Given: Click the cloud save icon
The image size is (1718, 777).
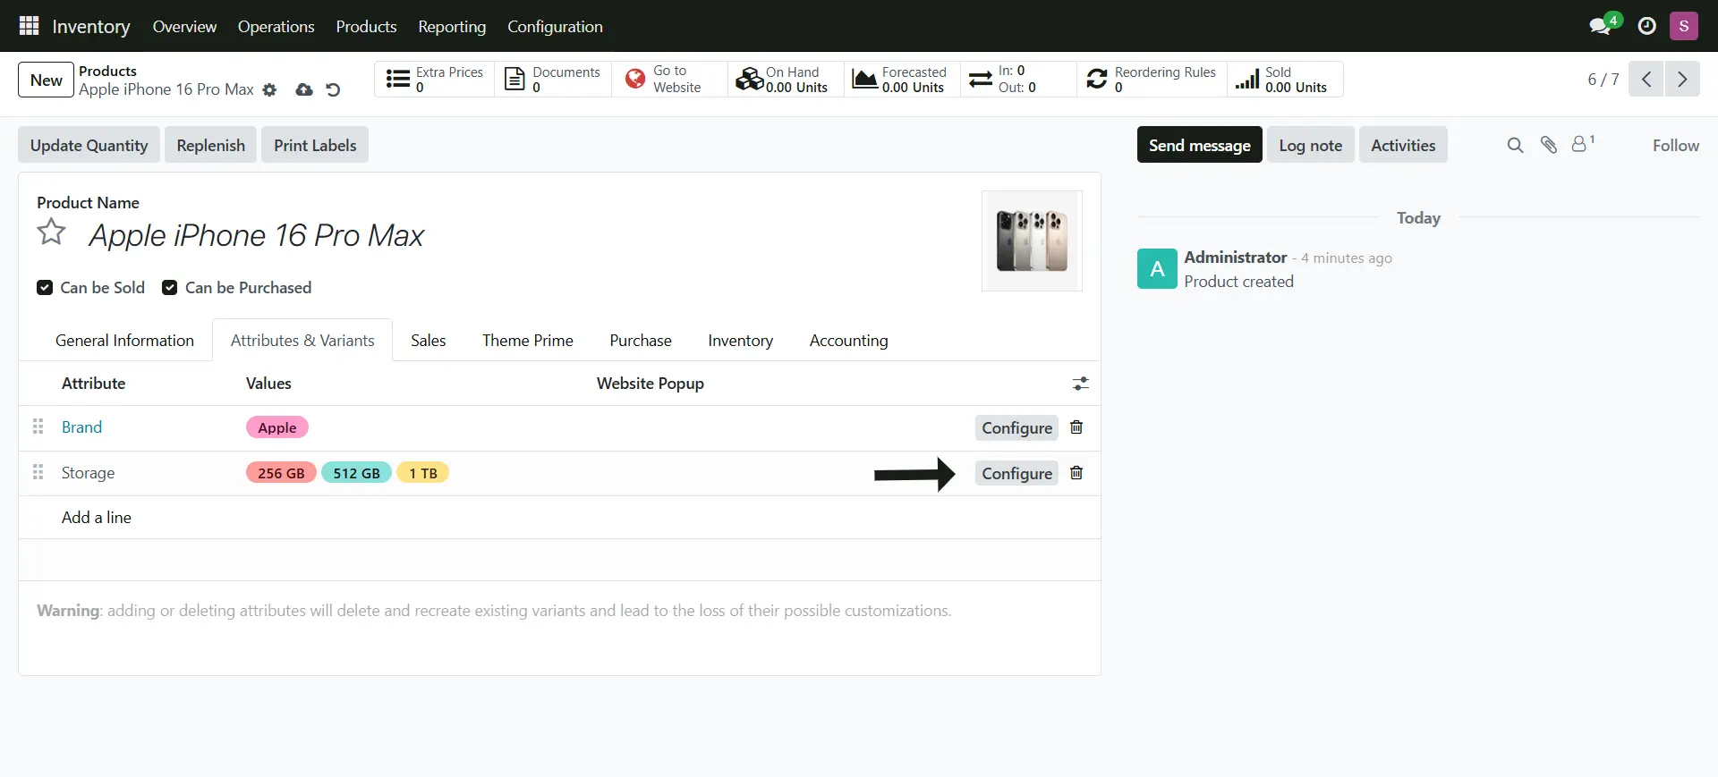Looking at the screenshot, I should click(x=304, y=90).
